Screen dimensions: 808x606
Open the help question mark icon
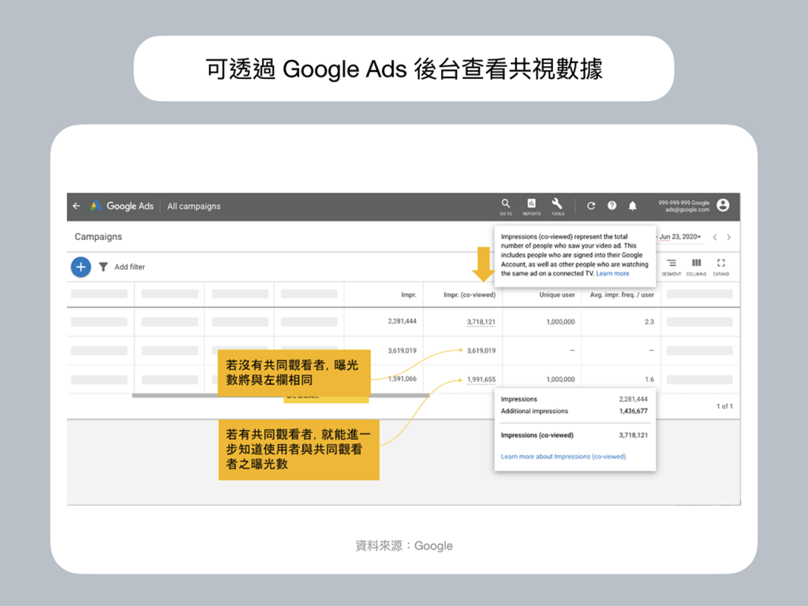[x=612, y=206]
